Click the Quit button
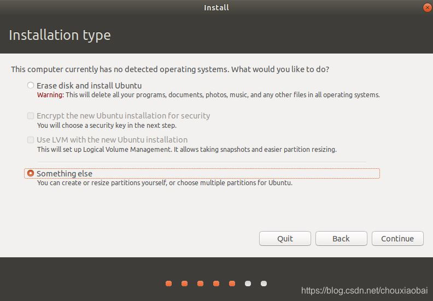The width and height of the screenshot is (433, 301). pyautogui.click(x=285, y=238)
